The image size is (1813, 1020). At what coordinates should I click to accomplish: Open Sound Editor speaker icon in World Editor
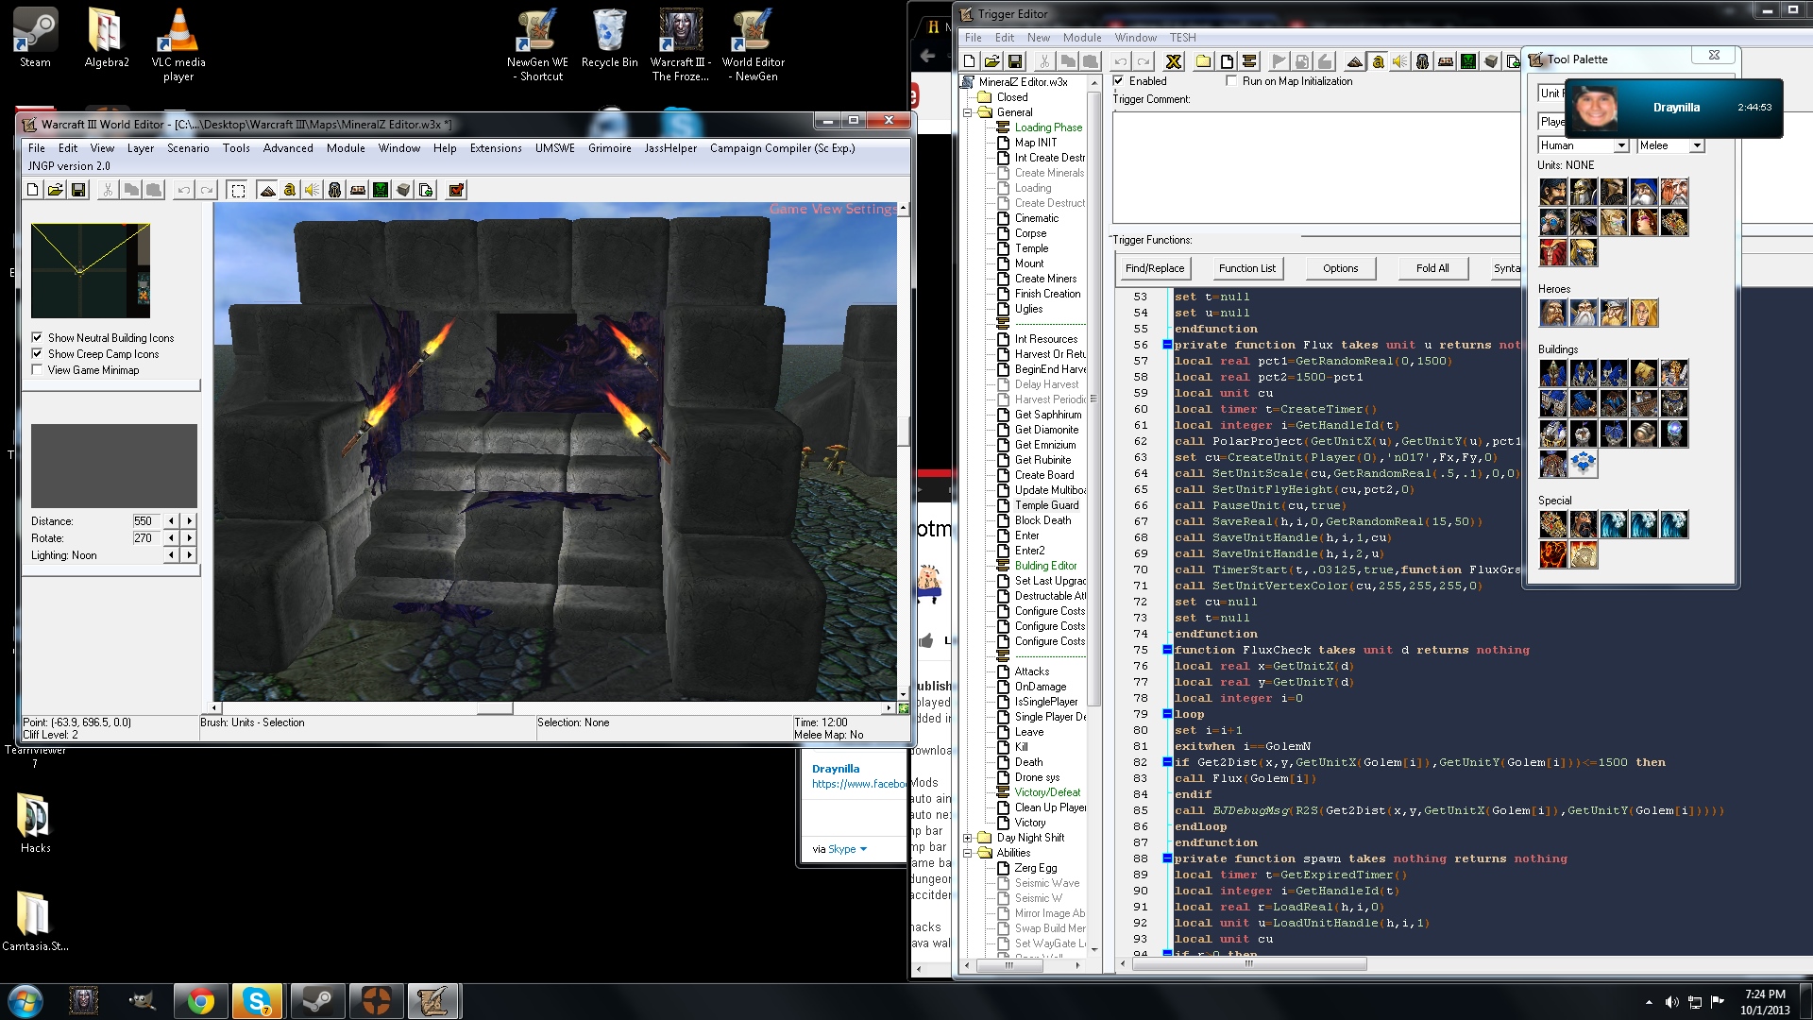[x=313, y=190]
